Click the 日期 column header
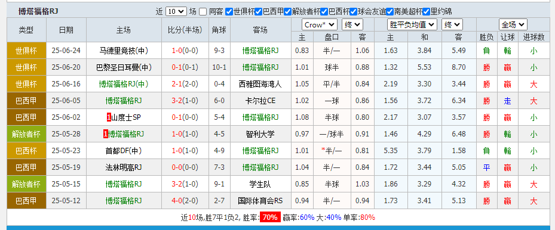 (x=66, y=30)
